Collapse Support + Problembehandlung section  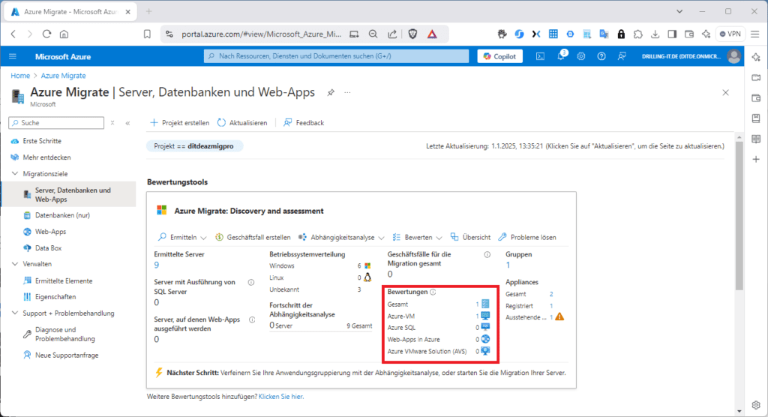15,313
